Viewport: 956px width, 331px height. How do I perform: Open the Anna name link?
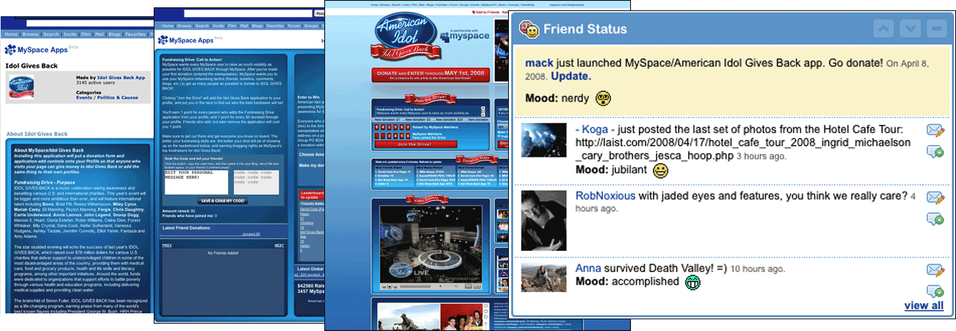pos(588,268)
